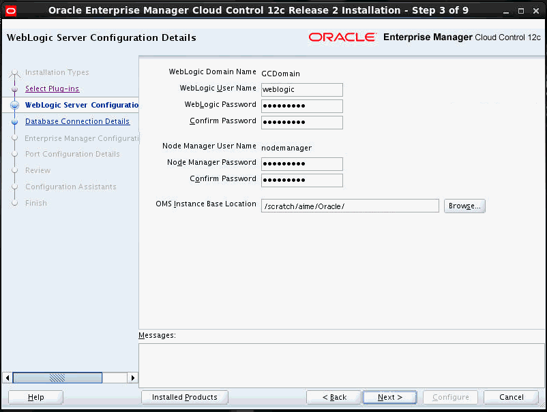The image size is (547, 412).
Task: Click the WebLogic User Name field
Action: (x=301, y=89)
